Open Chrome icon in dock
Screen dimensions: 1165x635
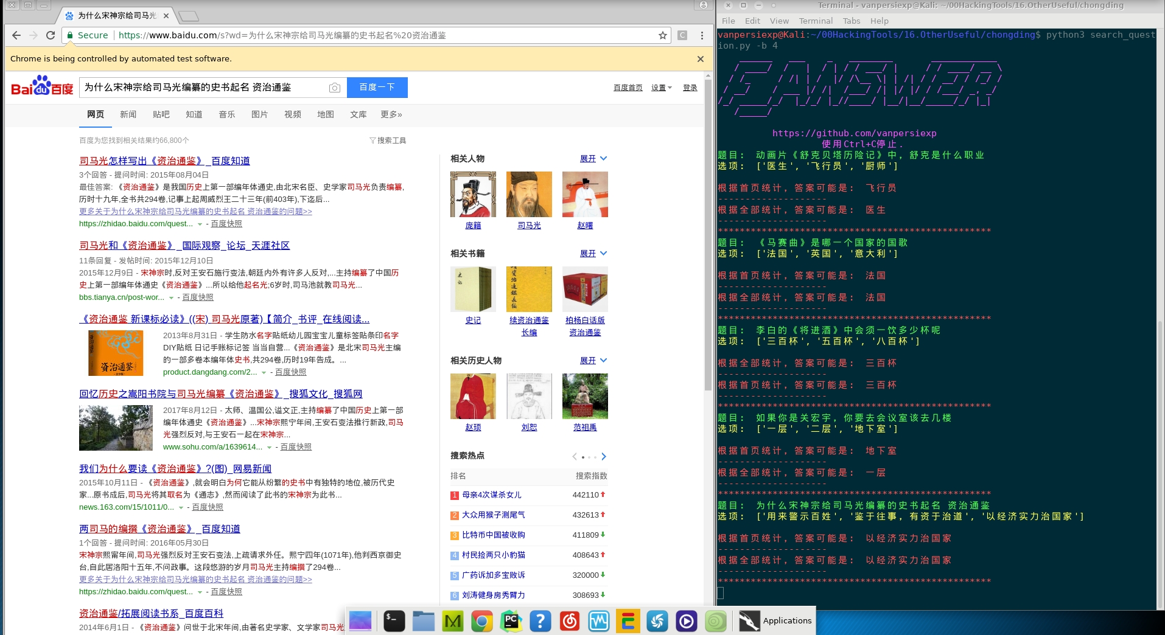point(482,621)
